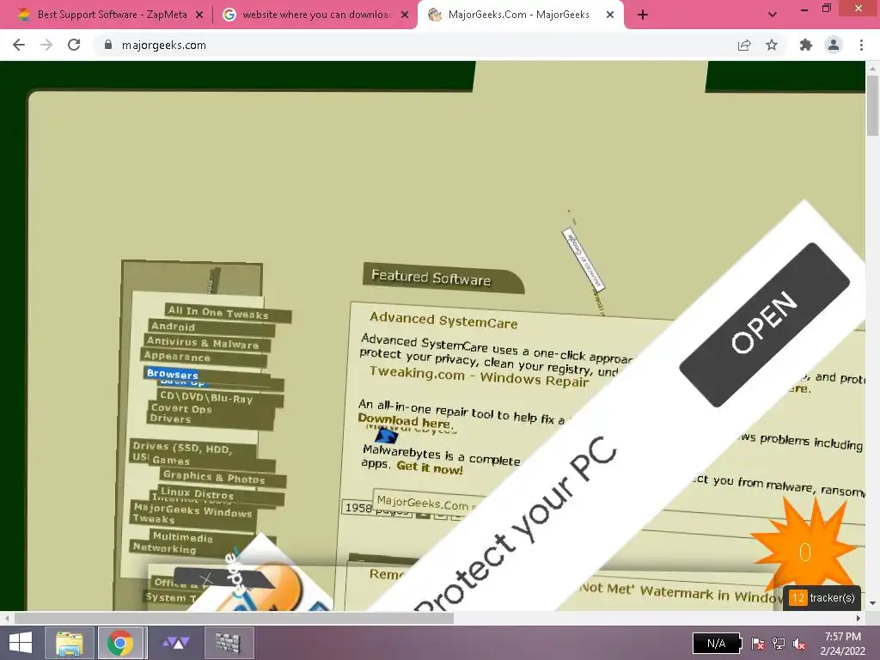
Task: Open the brick wall firewall app in taskbar
Action: pos(228,643)
